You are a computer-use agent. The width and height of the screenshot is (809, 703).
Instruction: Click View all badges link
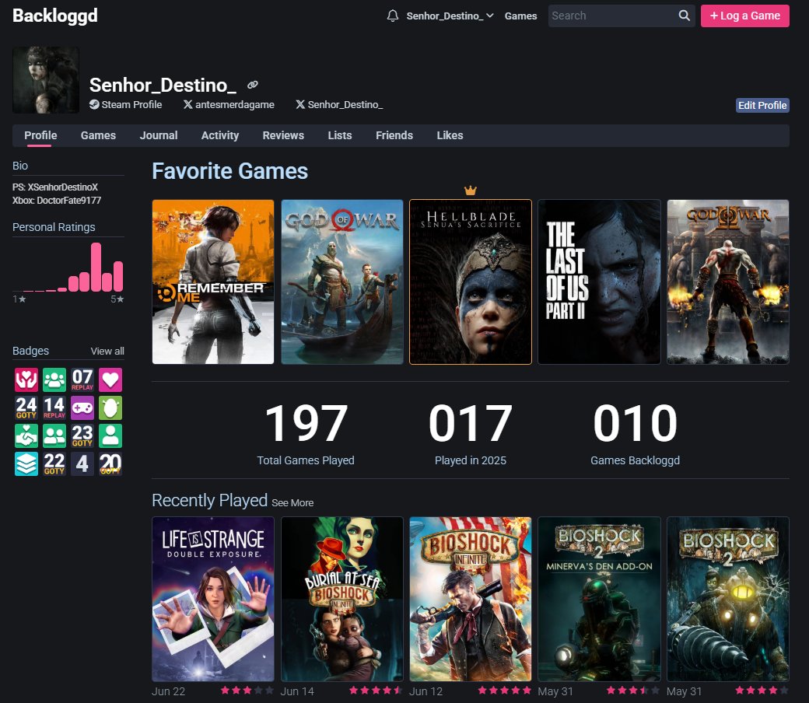107,351
